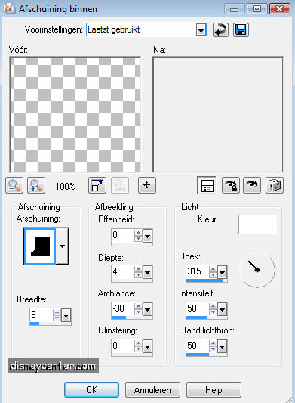Open Ambiance slider dropdown arrow

point(148,310)
